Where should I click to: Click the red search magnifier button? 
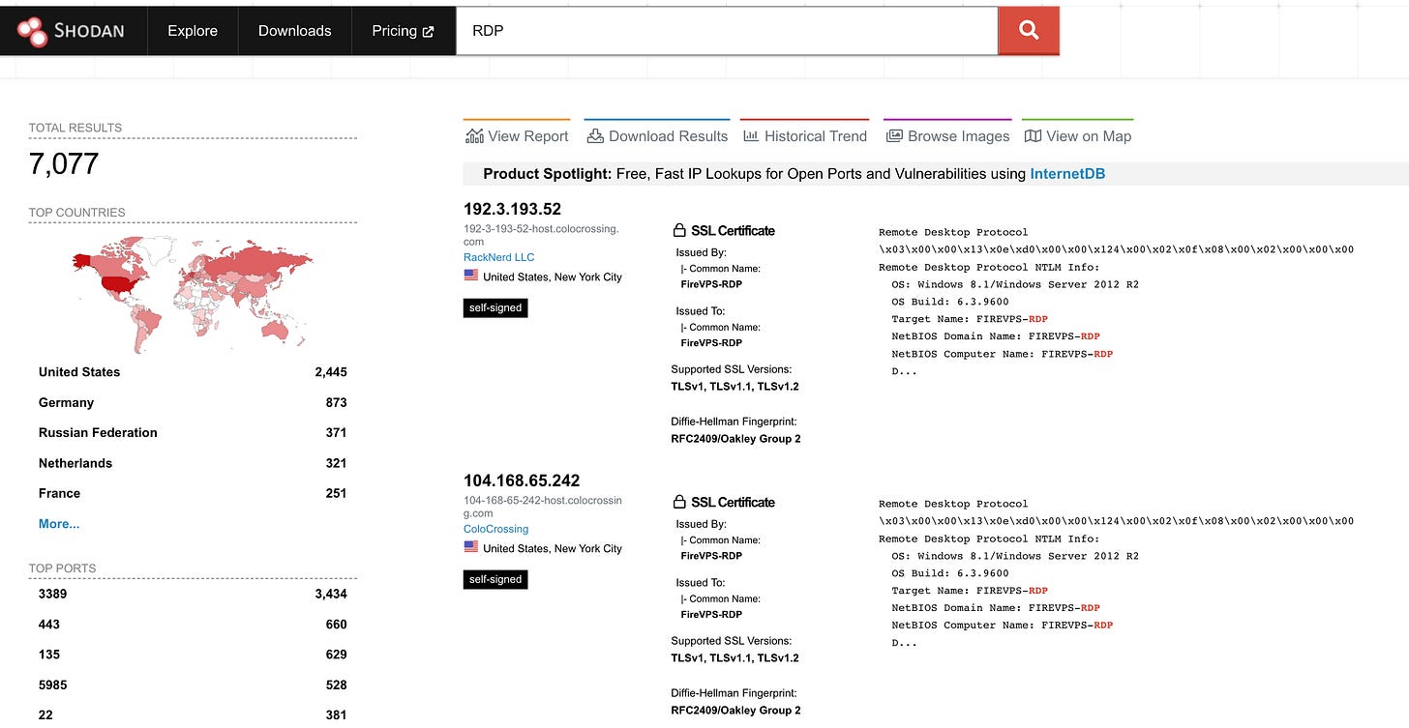[1029, 31]
